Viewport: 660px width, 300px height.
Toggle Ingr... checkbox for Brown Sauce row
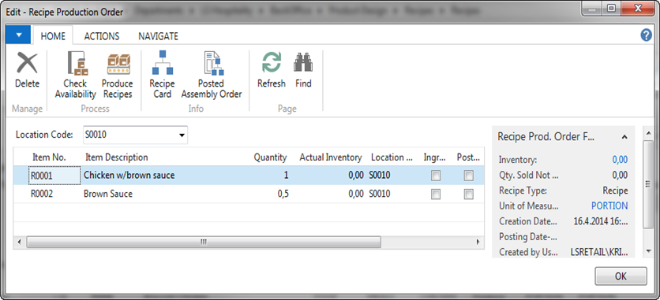click(x=436, y=194)
